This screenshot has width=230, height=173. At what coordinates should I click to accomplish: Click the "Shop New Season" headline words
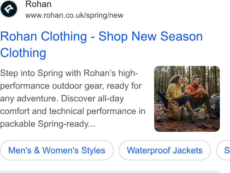point(150,36)
